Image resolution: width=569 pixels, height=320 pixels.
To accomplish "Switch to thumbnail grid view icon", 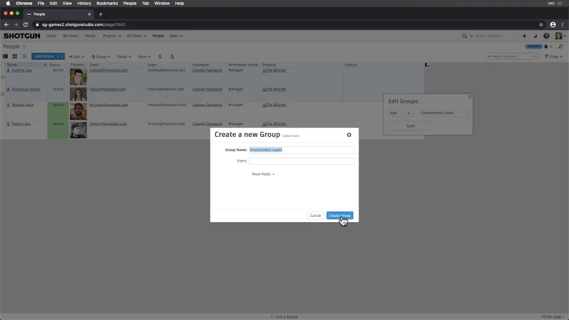I will [14, 56].
